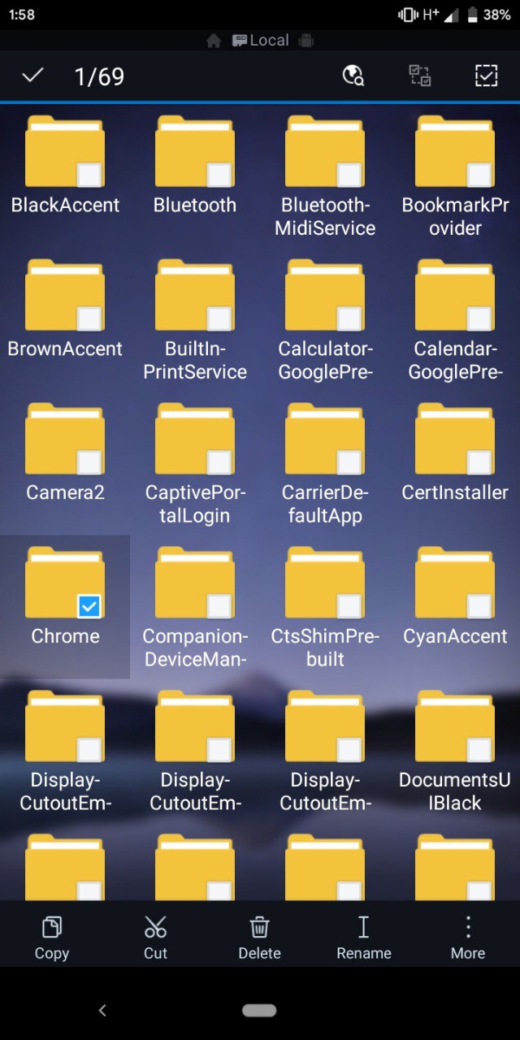Tap the Android robot icon in path bar

click(306, 41)
